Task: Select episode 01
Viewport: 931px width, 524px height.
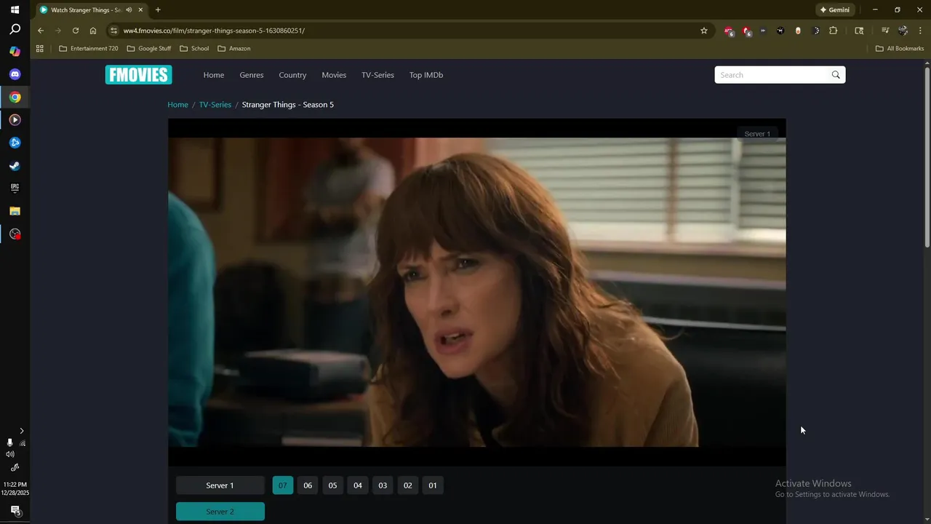Action: (x=433, y=485)
